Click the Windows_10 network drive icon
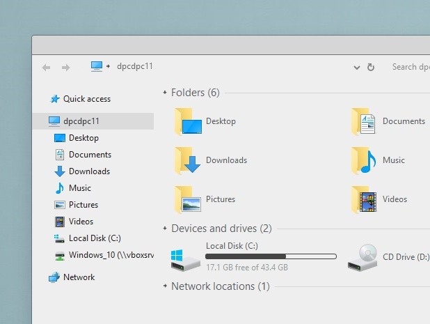The height and width of the screenshot is (324, 430). pyautogui.click(x=60, y=256)
